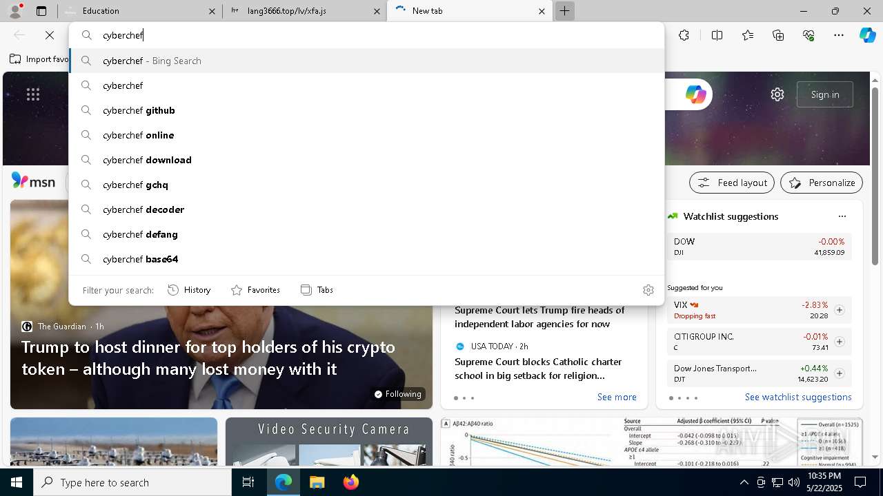Click the Personalize button
Image resolution: width=883 pixels, height=496 pixels.
pos(822,183)
